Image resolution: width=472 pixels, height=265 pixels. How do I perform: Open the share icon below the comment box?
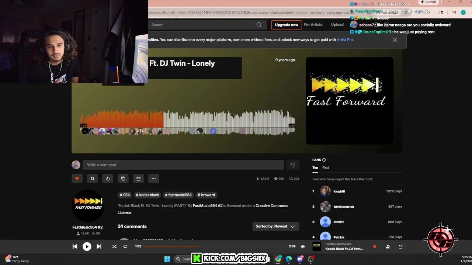click(x=108, y=179)
